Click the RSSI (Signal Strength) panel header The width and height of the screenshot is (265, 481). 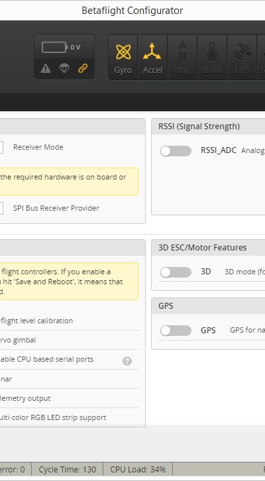[208, 127]
